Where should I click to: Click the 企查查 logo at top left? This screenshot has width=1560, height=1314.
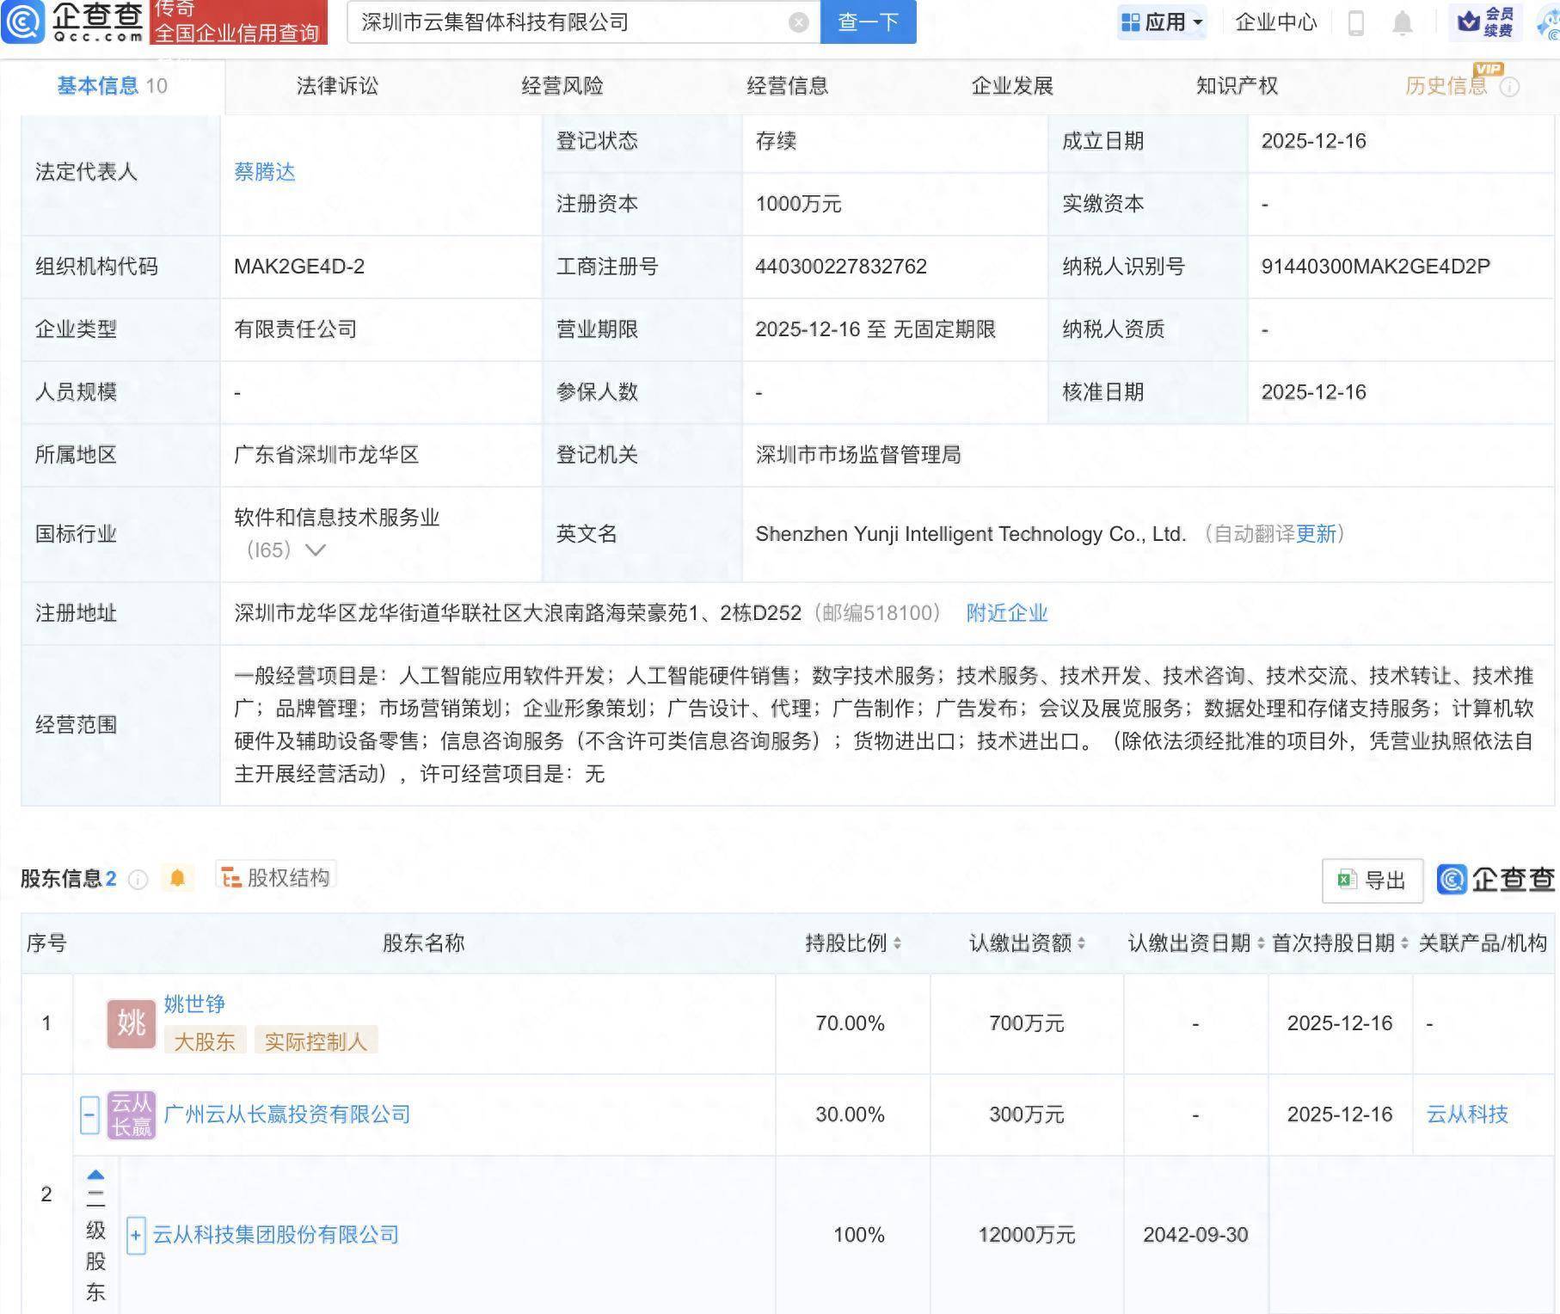click(73, 22)
